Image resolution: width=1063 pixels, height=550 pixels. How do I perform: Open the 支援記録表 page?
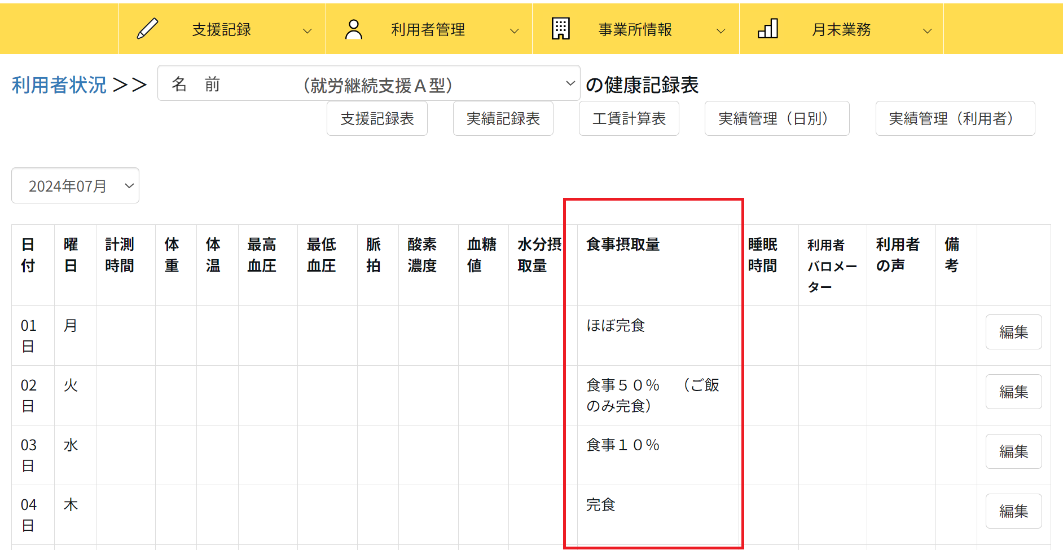coord(377,118)
